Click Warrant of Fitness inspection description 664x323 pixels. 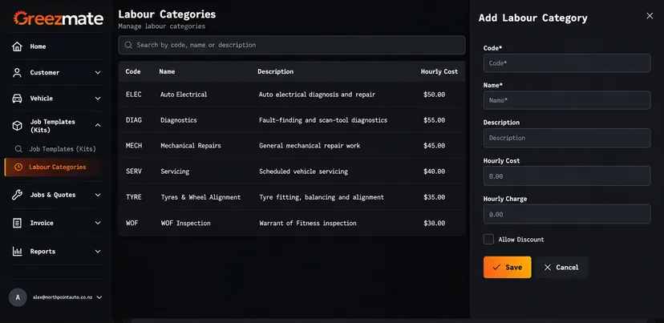tap(308, 223)
